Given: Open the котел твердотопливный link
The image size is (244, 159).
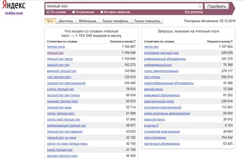Looking at the screenshot, I should pyautogui.click(x=161, y=71).
